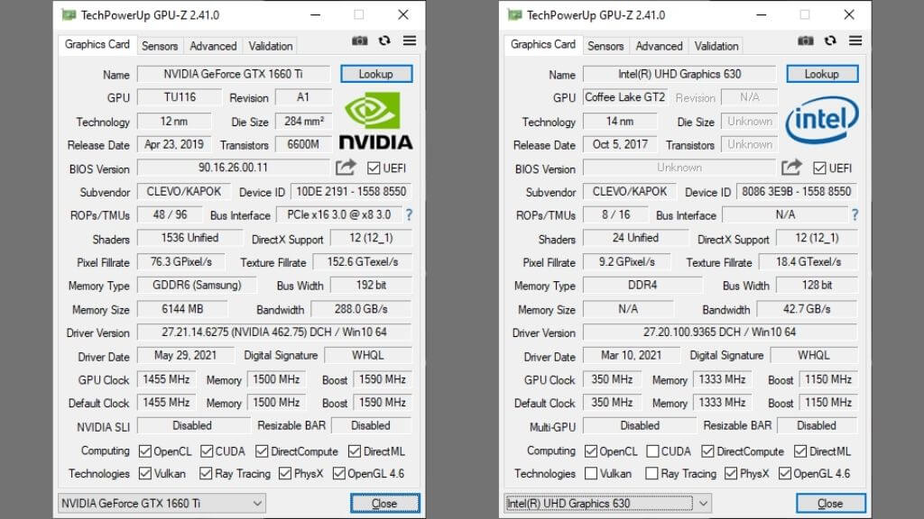The image size is (924, 519).
Task: Click the Bus Interface field PCIe x16 3.0 @ x8 3.0
Action: click(339, 214)
